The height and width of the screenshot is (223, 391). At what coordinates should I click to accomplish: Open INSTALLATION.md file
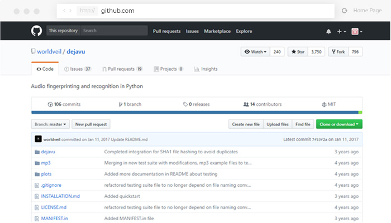click(60, 196)
